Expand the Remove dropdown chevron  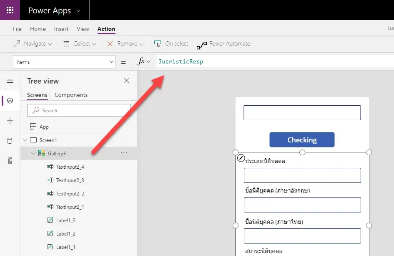click(x=141, y=44)
